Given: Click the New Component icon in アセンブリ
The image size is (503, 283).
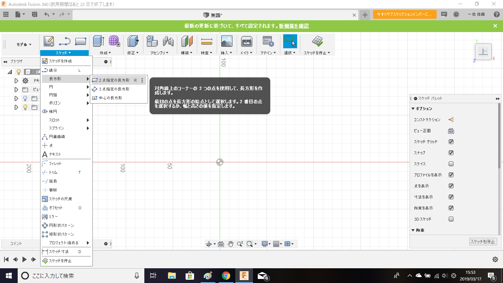Looking at the screenshot, I should pos(152,41).
